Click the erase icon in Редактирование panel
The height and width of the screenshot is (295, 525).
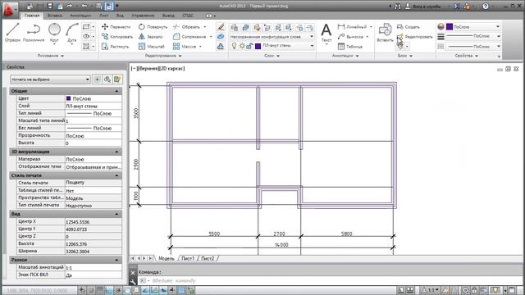pyautogui.click(x=221, y=27)
